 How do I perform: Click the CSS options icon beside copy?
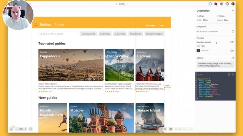click(x=233, y=74)
